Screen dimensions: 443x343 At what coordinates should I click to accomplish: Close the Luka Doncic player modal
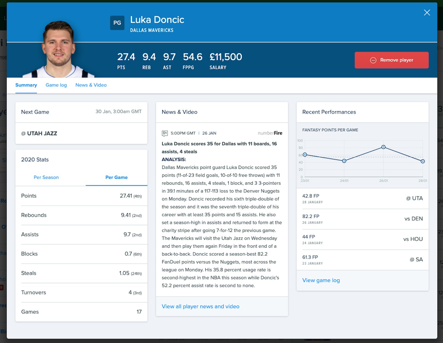[x=427, y=13]
